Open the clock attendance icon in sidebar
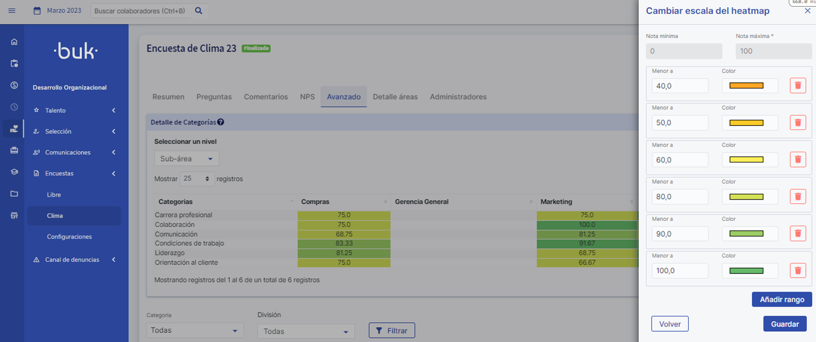Viewport: 816px width, 342px height. coord(14,107)
